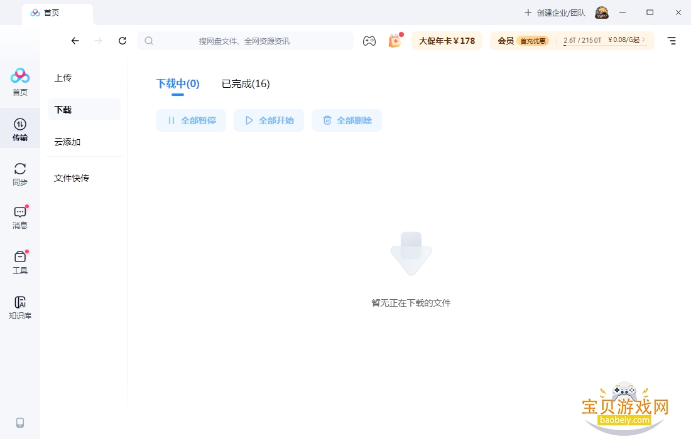The width and height of the screenshot is (691, 439).
Task: Open the 知识库 knowledge base icon
Action: [20, 307]
